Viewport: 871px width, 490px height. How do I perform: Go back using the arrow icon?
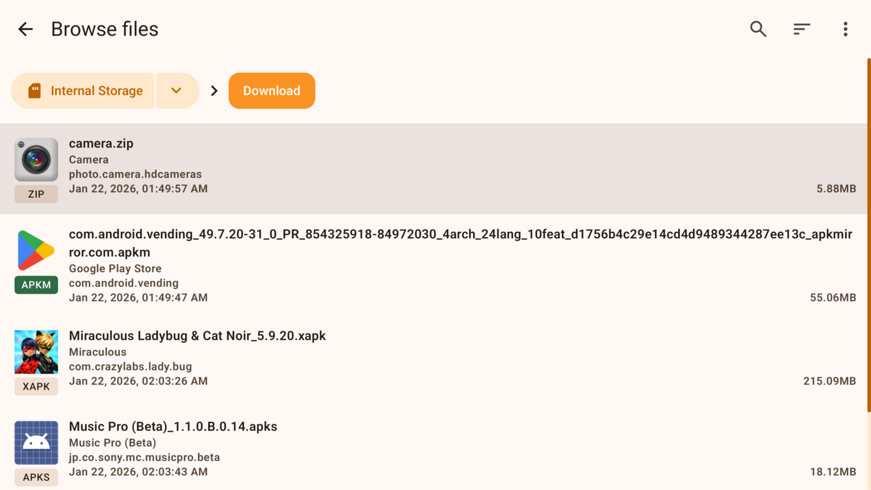pyautogui.click(x=26, y=29)
